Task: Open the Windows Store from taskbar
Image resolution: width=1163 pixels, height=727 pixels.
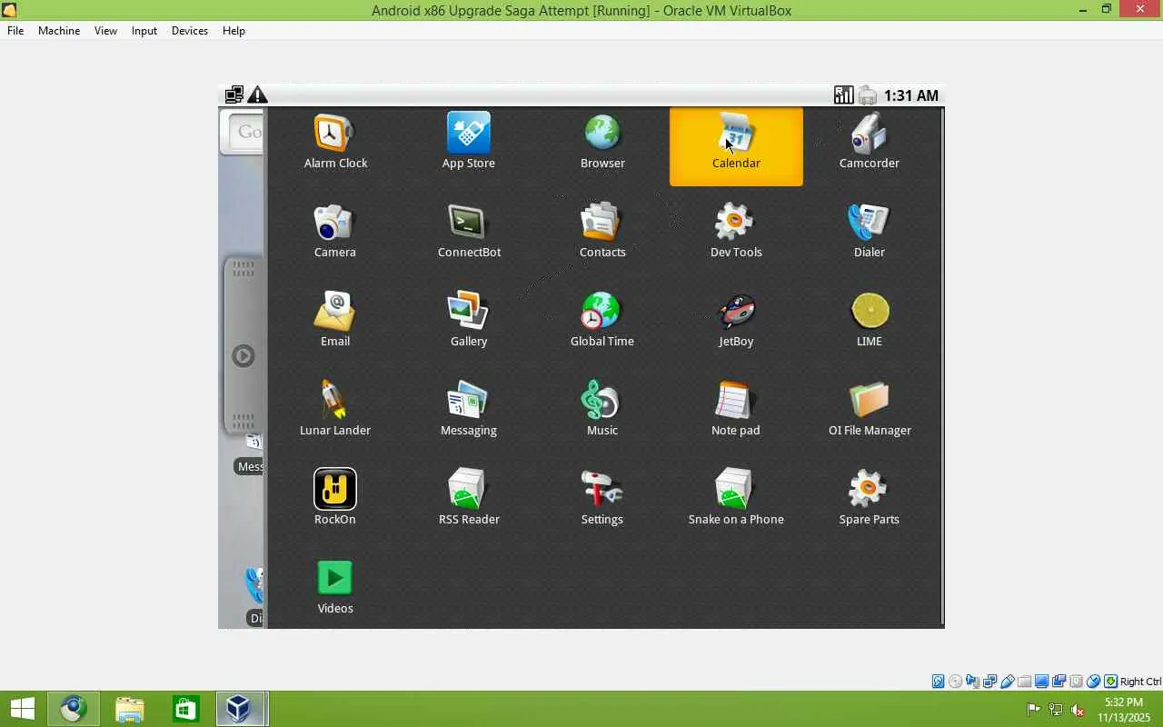Action: point(185,709)
